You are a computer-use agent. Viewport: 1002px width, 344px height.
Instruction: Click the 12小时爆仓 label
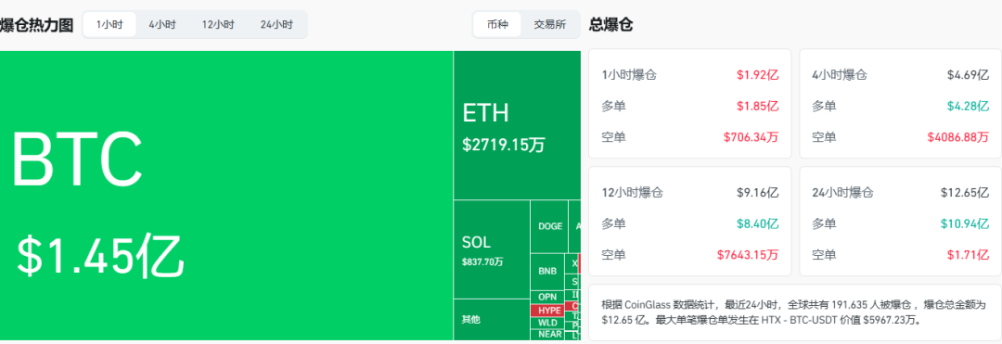[632, 193]
